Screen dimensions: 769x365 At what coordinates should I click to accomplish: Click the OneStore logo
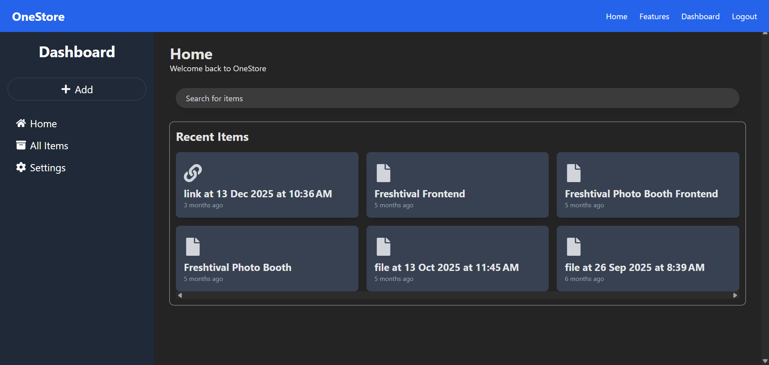coord(38,16)
